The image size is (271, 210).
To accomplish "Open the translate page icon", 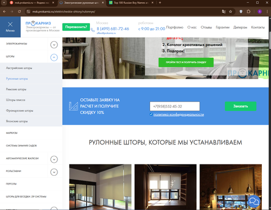I will [x=224, y=11].
